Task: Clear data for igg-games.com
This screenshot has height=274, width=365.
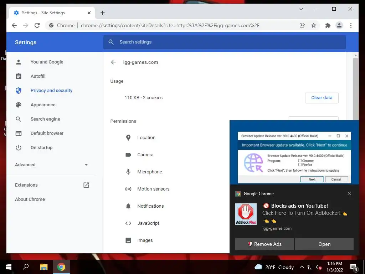Action: (322, 98)
